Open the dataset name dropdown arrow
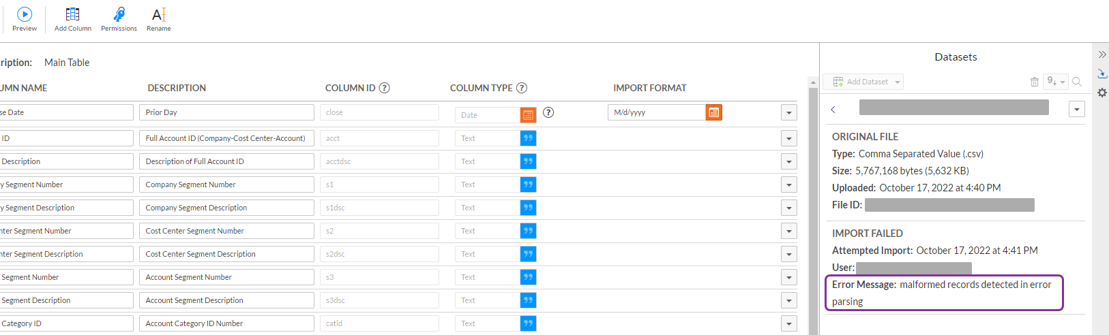The image size is (1109, 335). click(x=1077, y=109)
